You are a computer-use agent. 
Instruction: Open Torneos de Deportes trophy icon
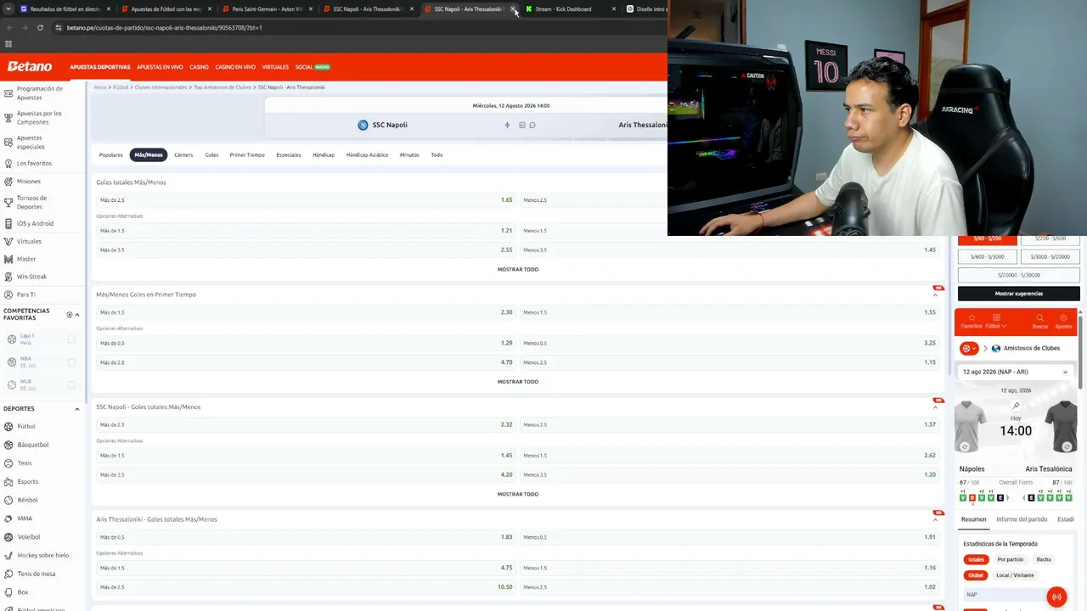click(x=8, y=202)
